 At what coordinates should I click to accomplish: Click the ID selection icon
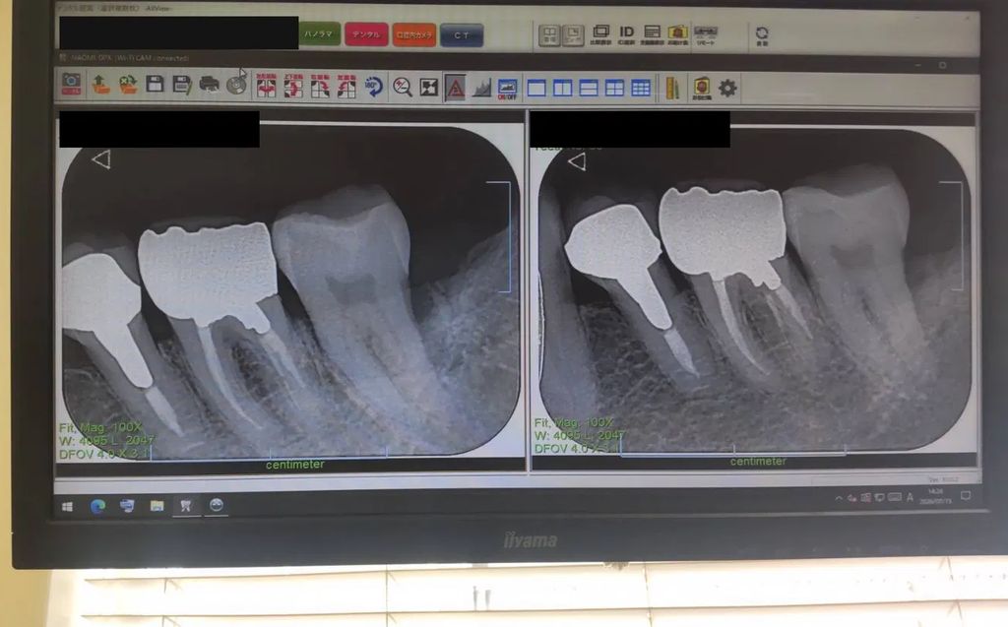626,34
